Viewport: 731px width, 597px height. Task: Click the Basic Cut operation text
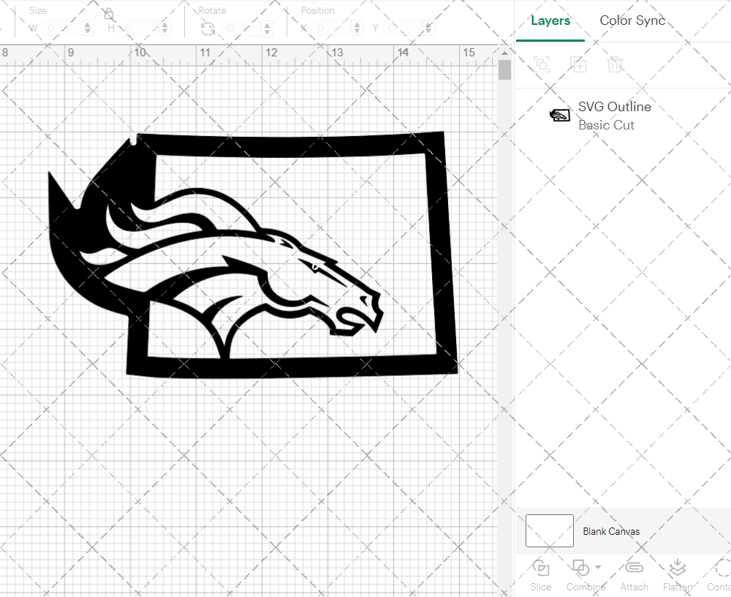pyautogui.click(x=606, y=125)
